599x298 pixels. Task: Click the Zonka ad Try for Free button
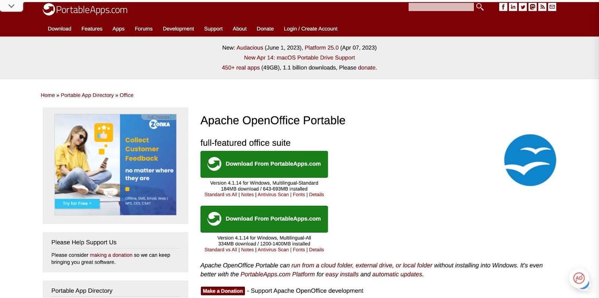point(77,204)
